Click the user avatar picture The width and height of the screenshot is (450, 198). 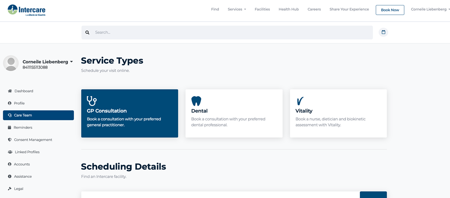(11, 63)
